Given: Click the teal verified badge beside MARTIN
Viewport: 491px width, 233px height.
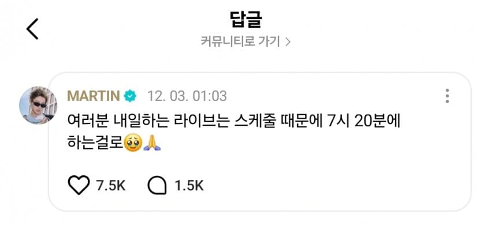Looking at the screenshot, I should (x=130, y=96).
